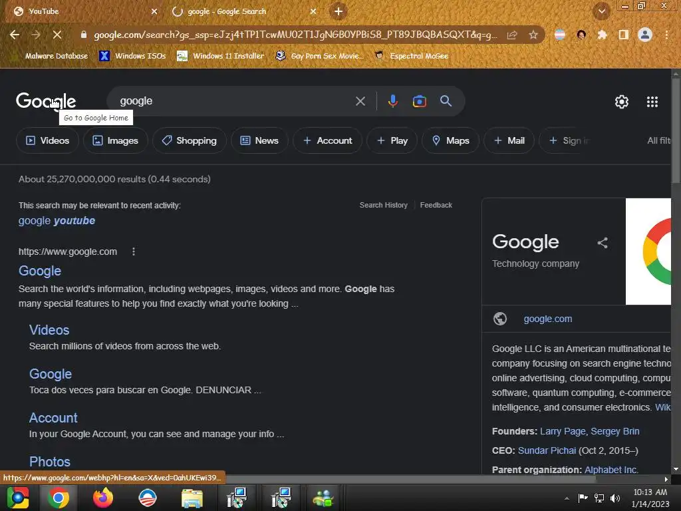Image resolution: width=681 pixels, height=511 pixels.
Task: Filter results by News
Action: click(x=259, y=140)
